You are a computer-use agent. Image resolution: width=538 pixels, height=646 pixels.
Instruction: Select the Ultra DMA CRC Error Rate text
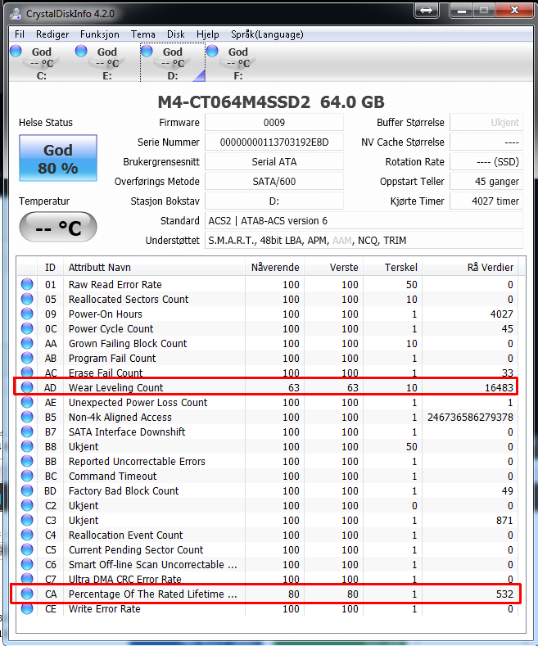[124, 579]
